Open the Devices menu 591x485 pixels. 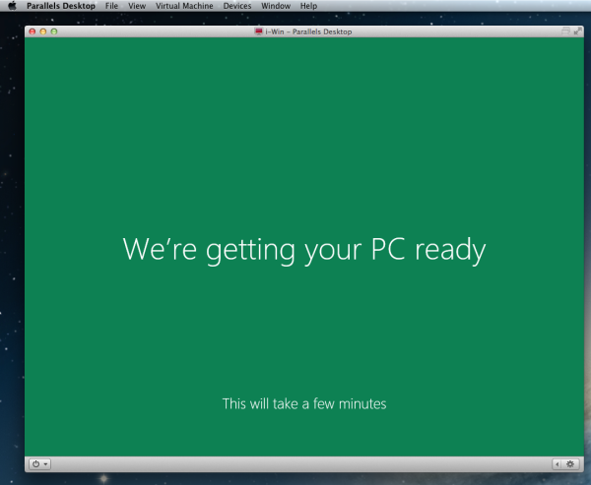[237, 6]
